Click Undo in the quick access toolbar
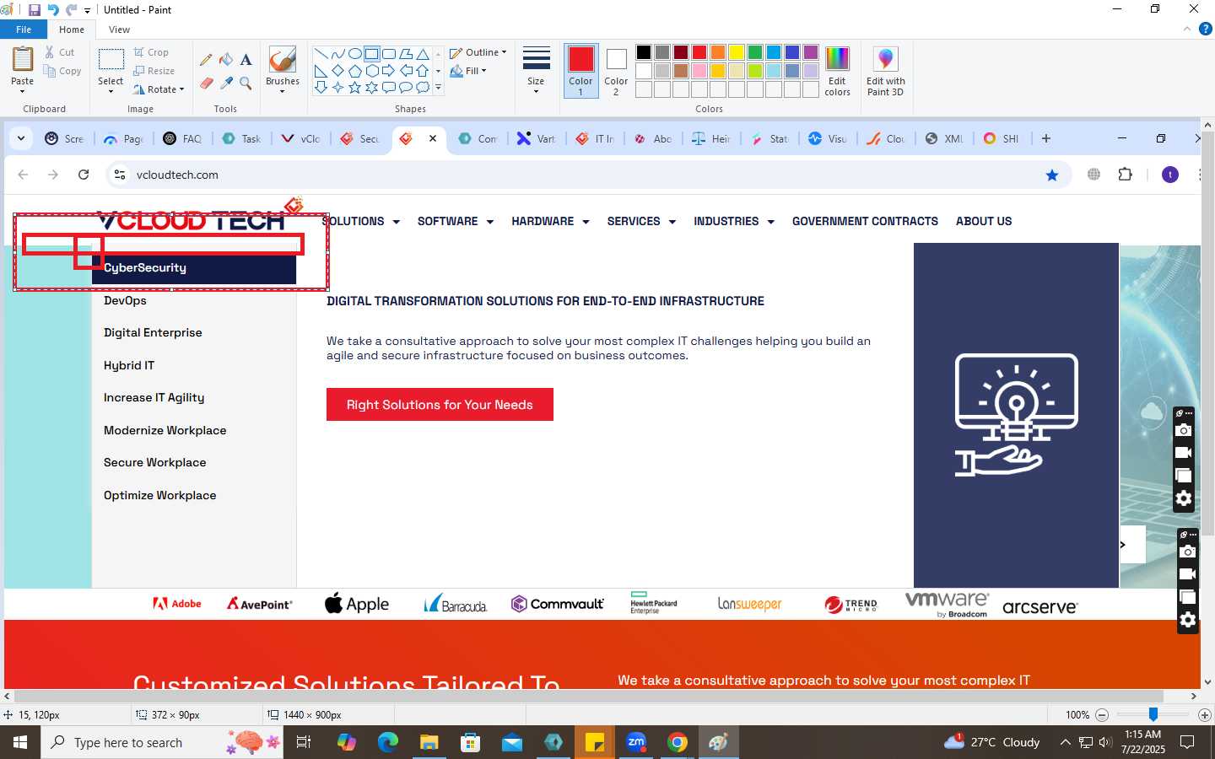The image size is (1215, 759). [53, 10]
